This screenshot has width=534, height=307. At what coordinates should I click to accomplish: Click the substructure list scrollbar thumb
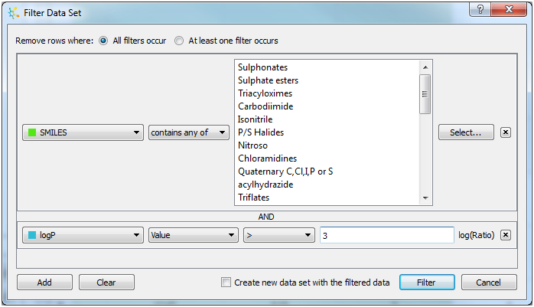pyautogui.click(x=426, y=92)
